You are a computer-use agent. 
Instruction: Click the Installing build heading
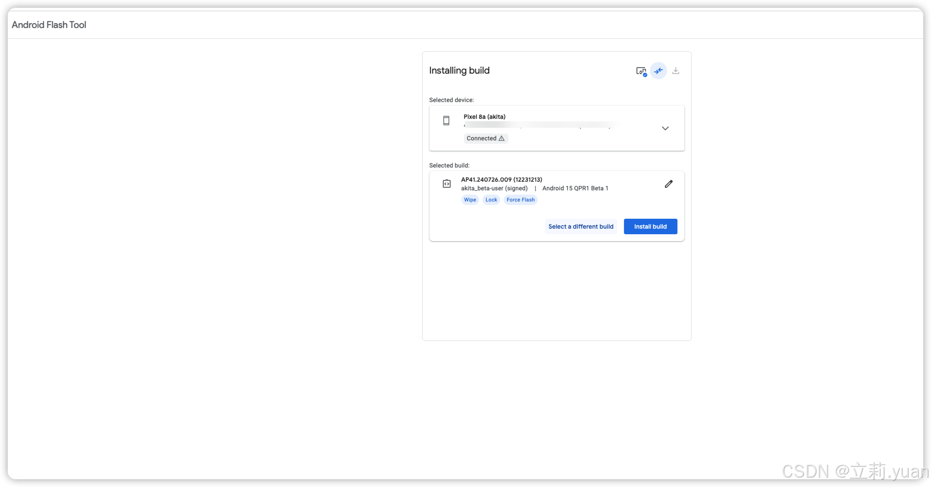click(x=459, y=71)
